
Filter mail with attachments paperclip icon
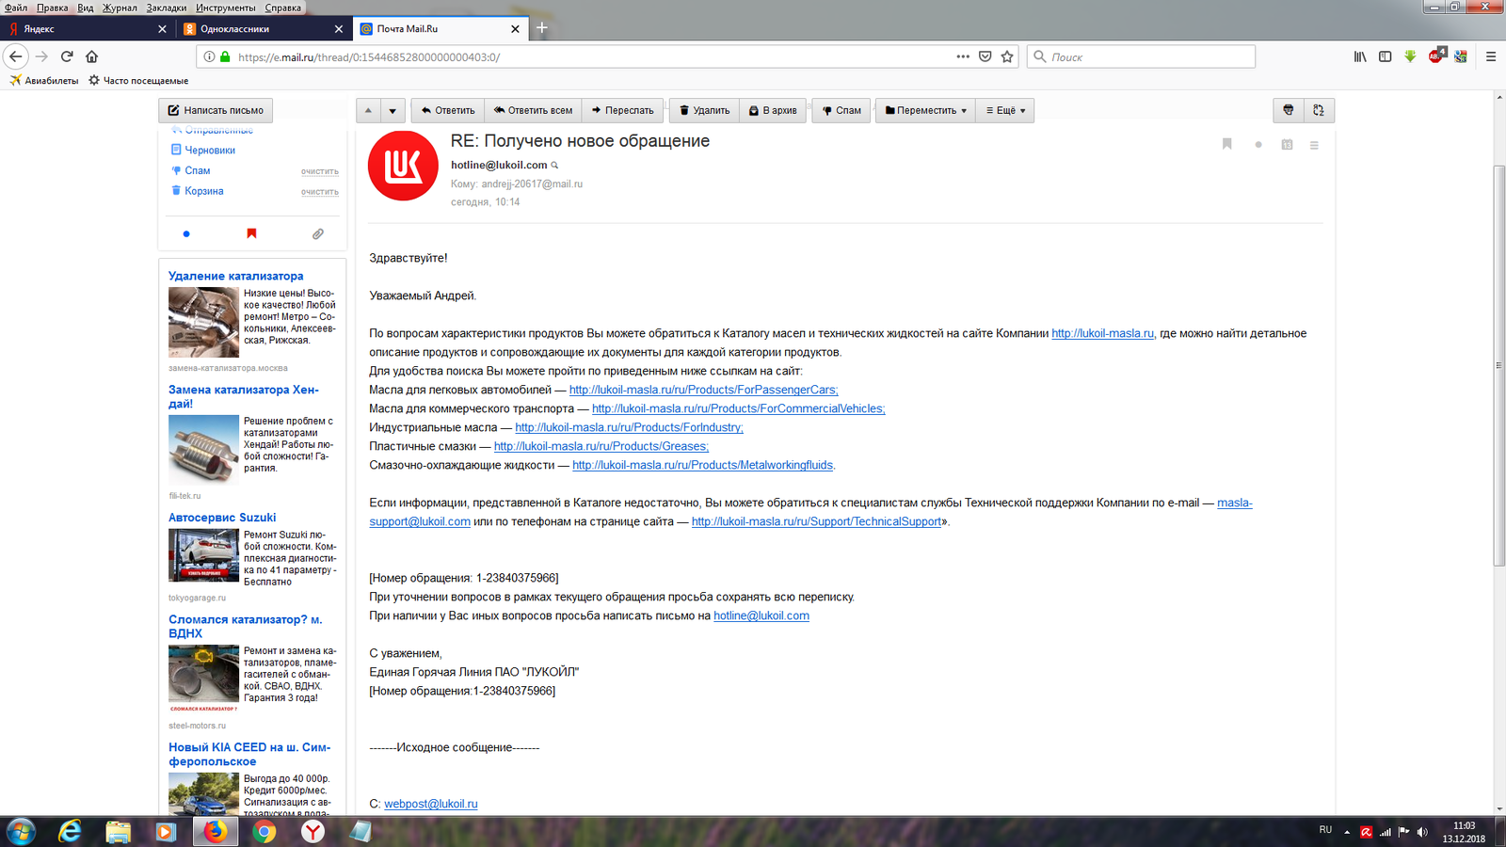[318, 233]
